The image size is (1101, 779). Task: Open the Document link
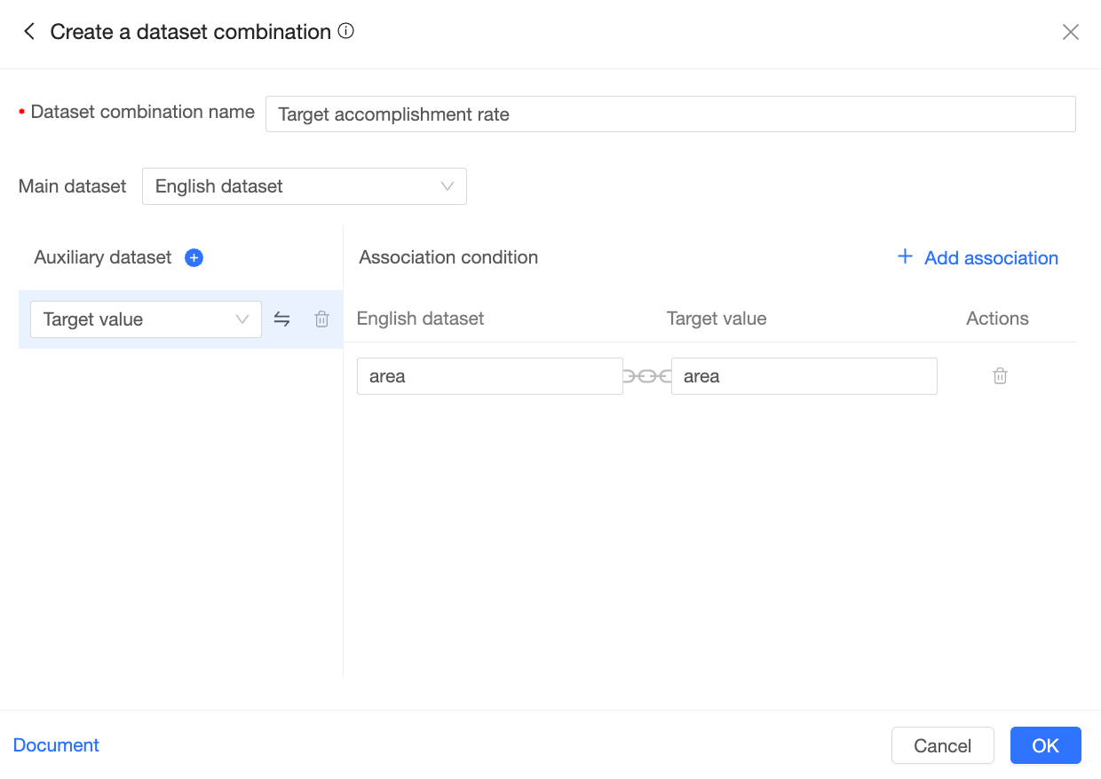56,745
